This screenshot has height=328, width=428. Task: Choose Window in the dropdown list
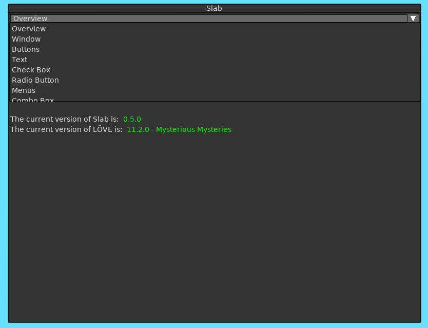26,39
